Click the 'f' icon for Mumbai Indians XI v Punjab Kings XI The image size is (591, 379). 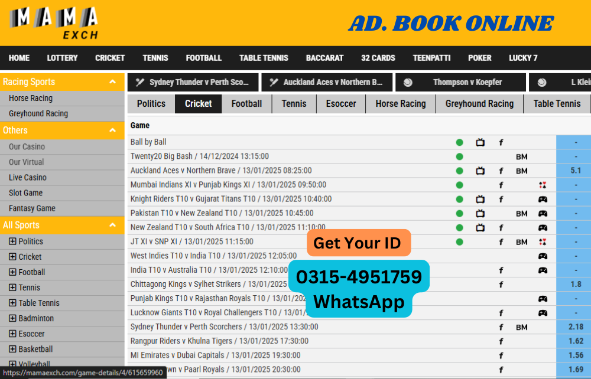coord(501,185)
